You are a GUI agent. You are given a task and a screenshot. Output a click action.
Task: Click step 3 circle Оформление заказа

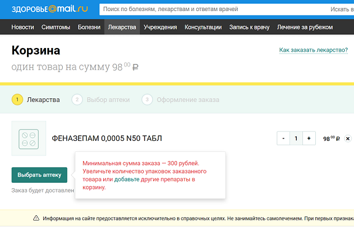(x=147, y=100)
